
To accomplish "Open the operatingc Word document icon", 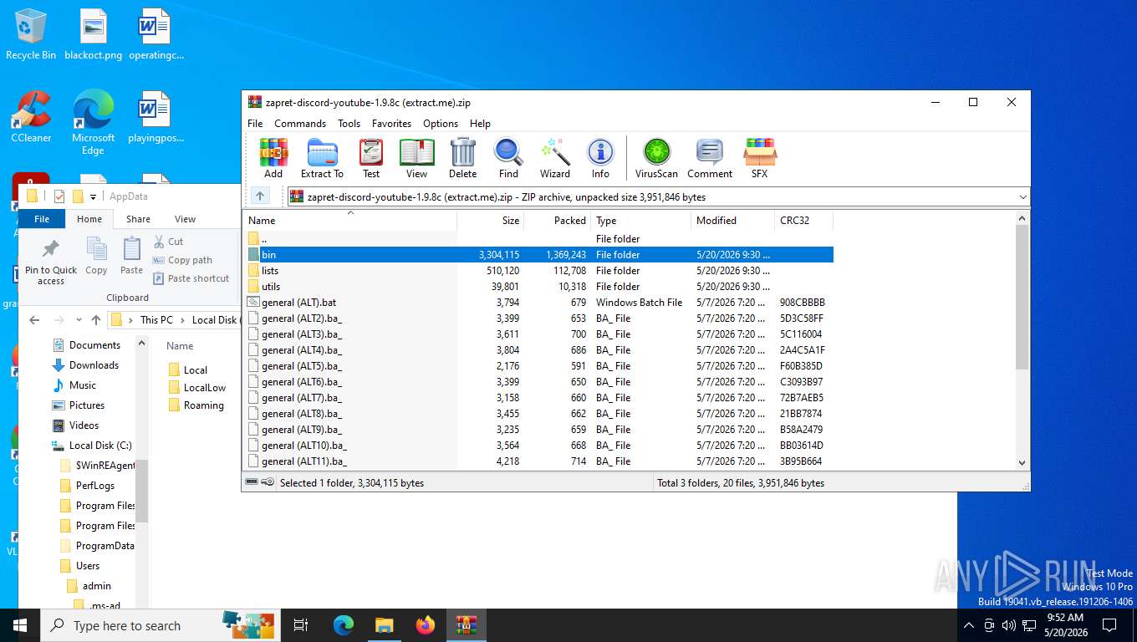I will coord(156,35).
